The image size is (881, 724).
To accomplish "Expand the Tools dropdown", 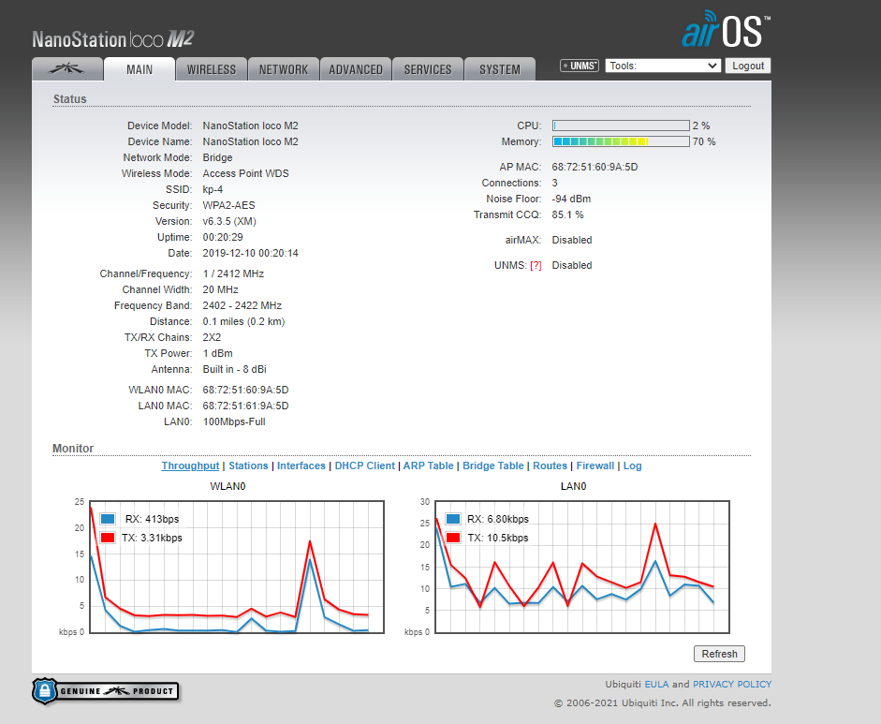I will (663, 66).
